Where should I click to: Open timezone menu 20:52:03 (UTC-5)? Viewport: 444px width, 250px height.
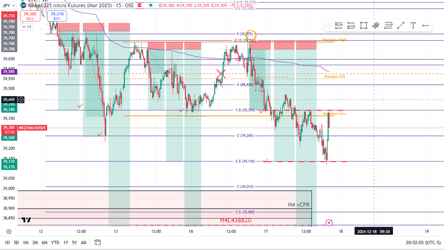coord(423,243)
